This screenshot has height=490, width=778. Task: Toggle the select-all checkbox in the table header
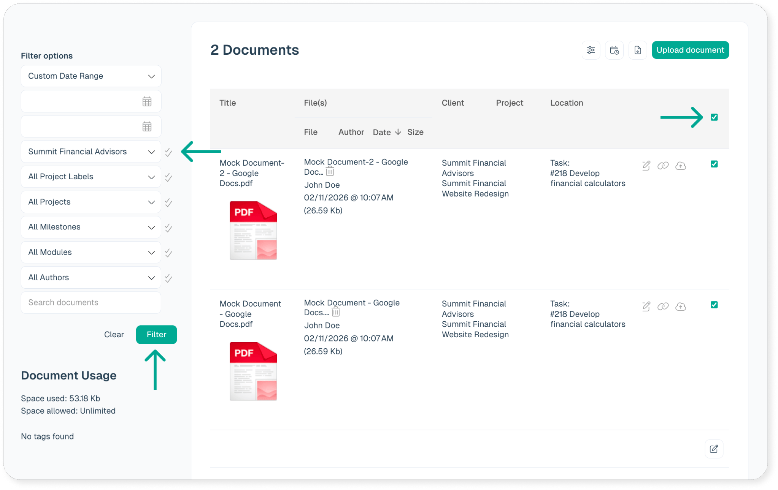[714, 117]
